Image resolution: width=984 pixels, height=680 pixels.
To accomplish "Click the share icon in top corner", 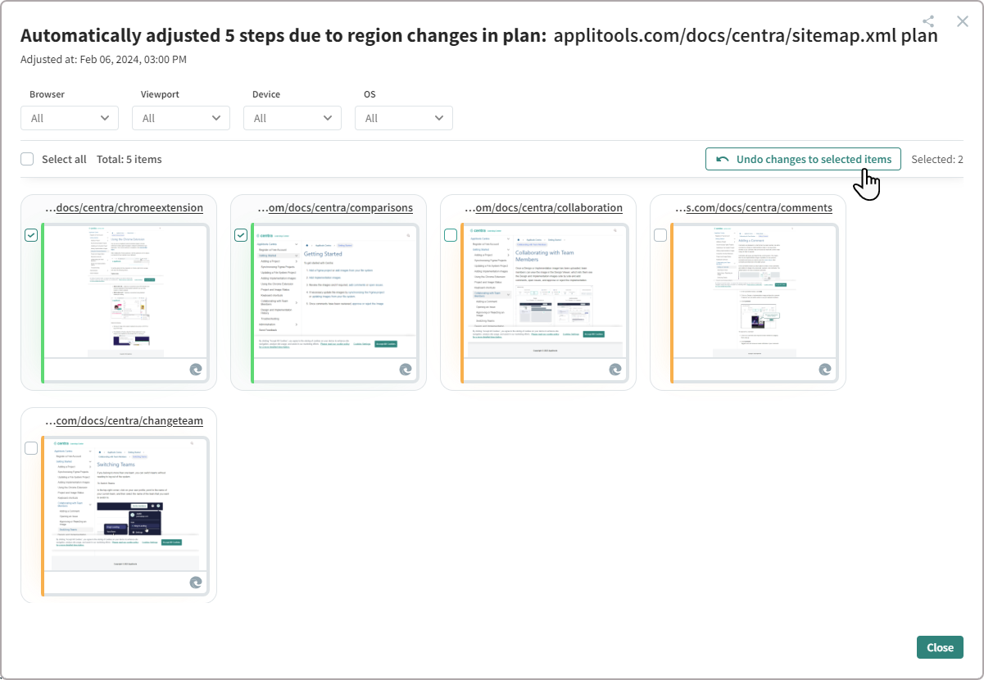I will coord(928,22).
